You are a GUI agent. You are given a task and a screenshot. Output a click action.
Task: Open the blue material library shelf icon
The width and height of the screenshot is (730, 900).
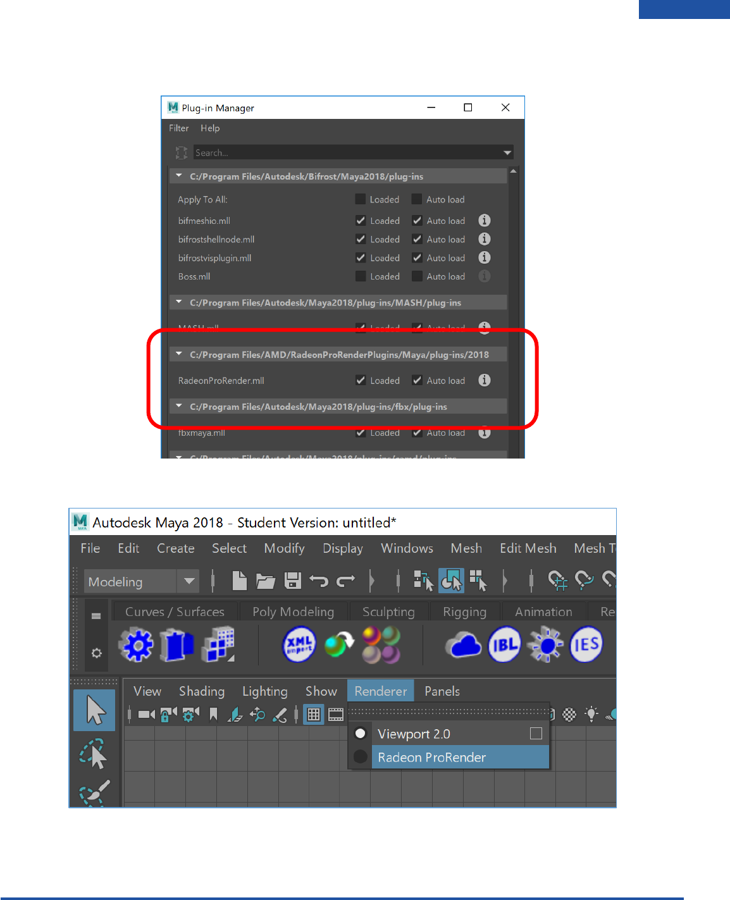click(176, 645)
